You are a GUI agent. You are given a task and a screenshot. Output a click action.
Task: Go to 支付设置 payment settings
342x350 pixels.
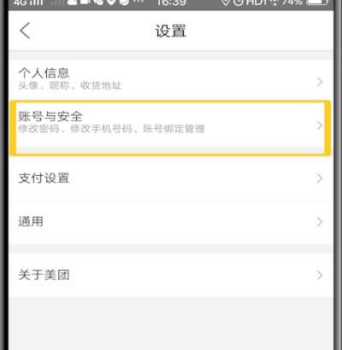click(171, 178)
